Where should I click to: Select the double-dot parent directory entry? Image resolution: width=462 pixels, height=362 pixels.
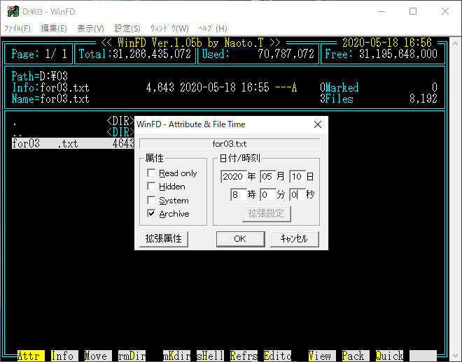pyautogui.click(x=73, y=132)
